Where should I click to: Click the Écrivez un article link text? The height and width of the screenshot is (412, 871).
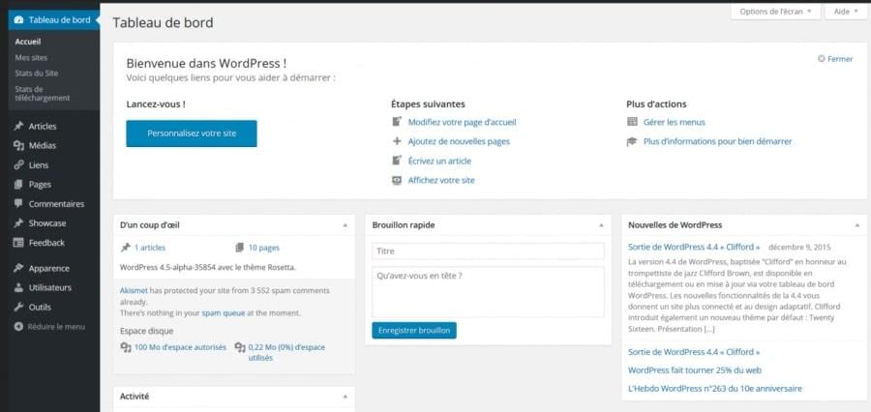(x=439, y=161)
